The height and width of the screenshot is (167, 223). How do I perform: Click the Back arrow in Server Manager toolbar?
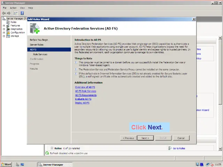pyautogui.click(x=4, y=13)
